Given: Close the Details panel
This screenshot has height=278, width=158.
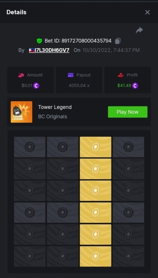Looking at the screenshot, I should (147, 12).
